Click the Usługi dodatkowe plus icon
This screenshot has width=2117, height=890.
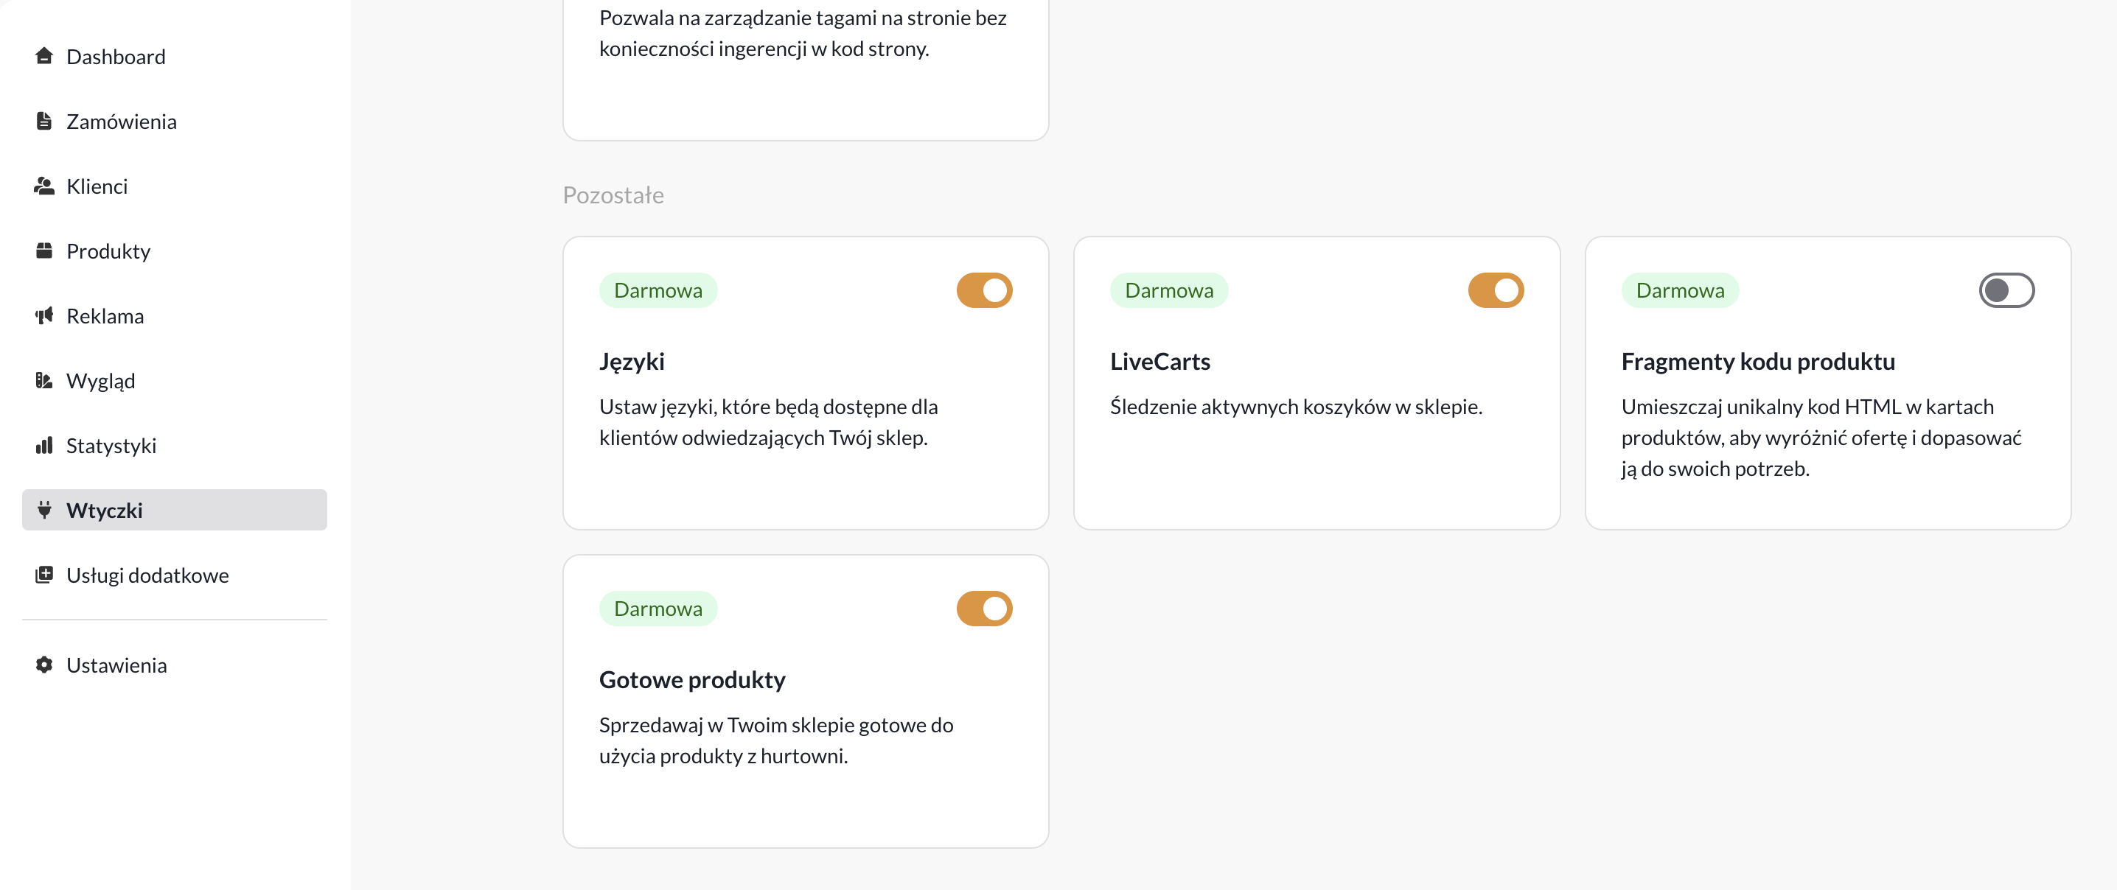(x=44, y=575)
